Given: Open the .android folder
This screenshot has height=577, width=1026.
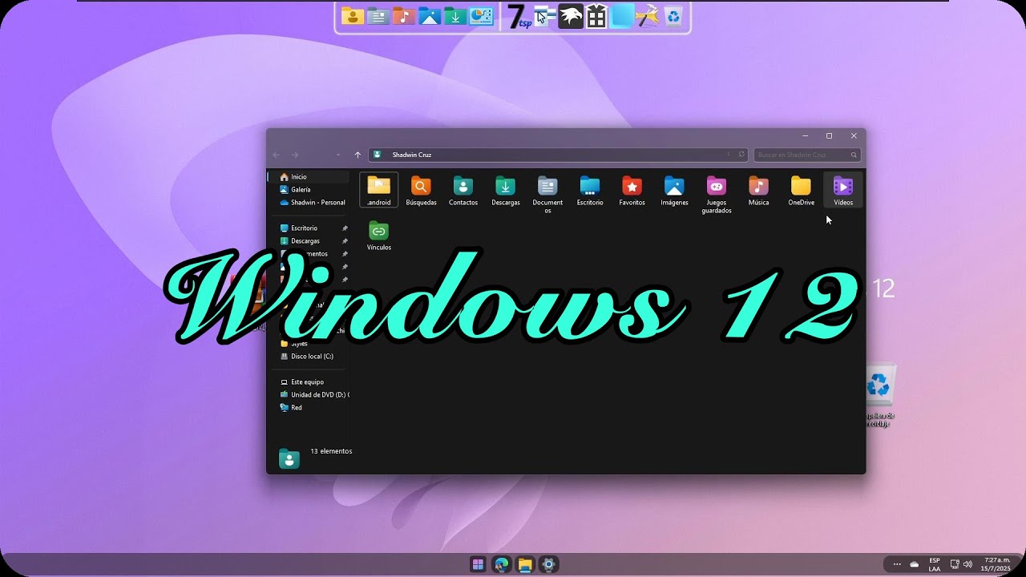Looking at the screenshot, I should [x=378, y=191].
